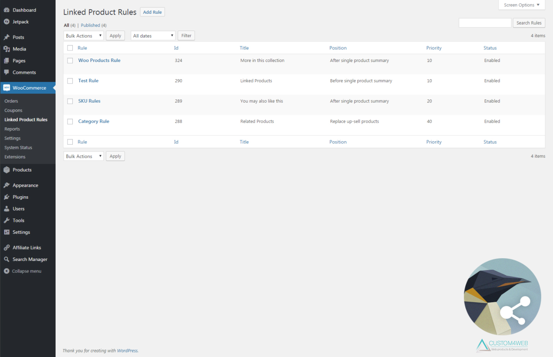This screenshot has width=553, height=357.
Task: Click the Comments speech bubble icon
Action: (x=7, y=72)
